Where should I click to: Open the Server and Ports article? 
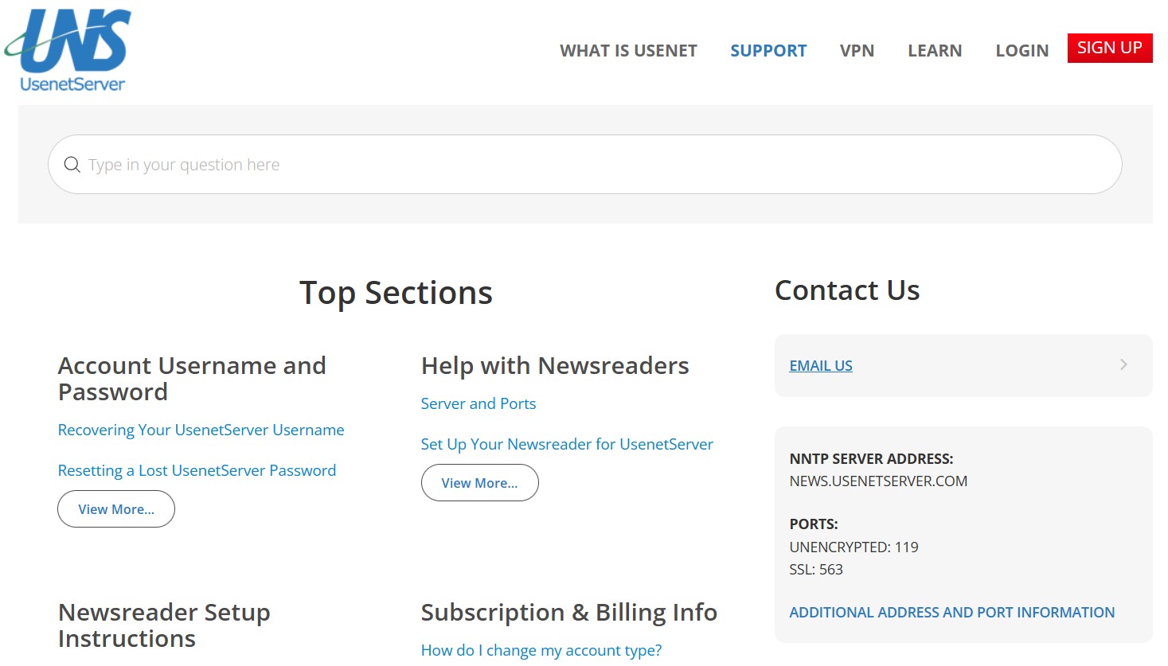coord(479,403)
